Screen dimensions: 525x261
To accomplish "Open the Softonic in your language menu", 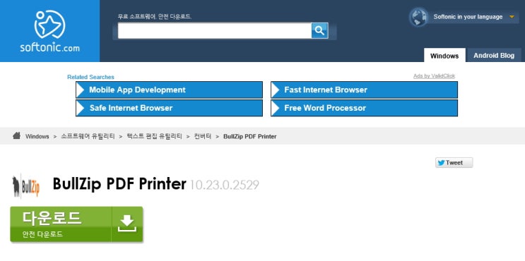I will [468, 17].
